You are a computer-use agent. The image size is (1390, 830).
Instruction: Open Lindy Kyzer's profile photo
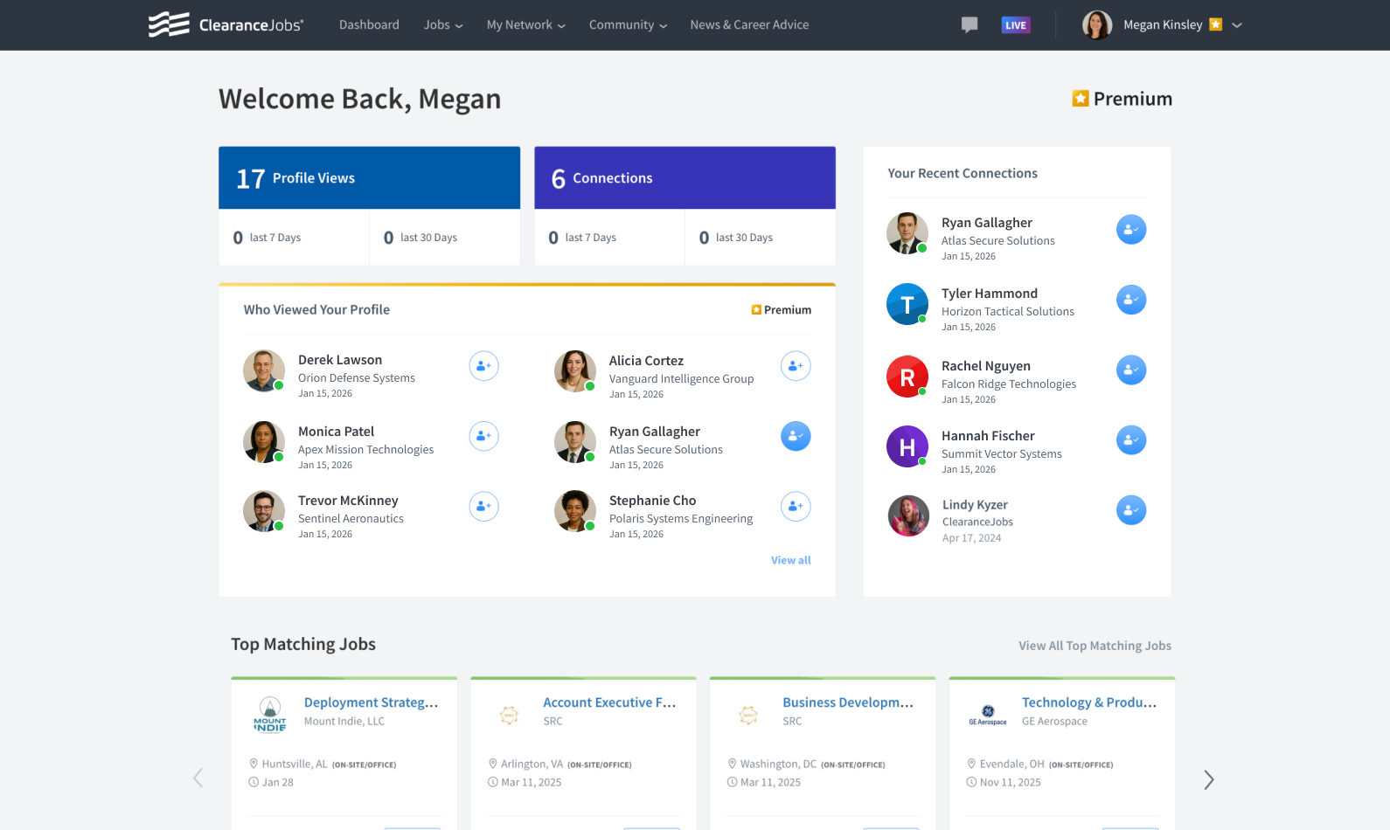tap(908, 515)
